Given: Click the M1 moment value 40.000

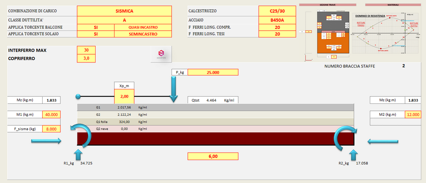Looking at the screenshot, I should [51, 114].
